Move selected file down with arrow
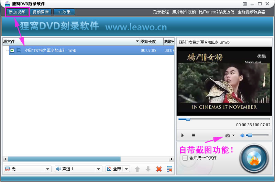Viewport: 275px width, 182px height. pos(148,169)
